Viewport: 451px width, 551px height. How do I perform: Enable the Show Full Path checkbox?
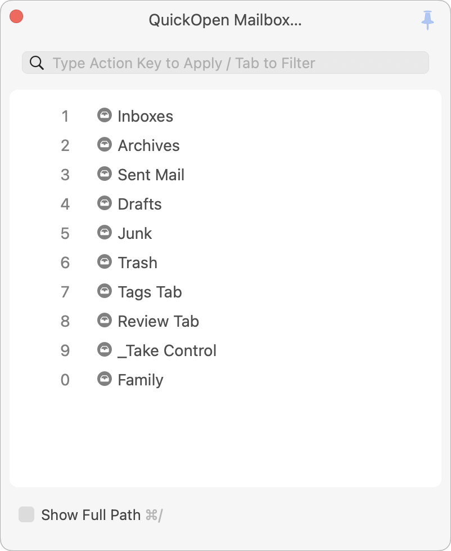click(26, 514)
